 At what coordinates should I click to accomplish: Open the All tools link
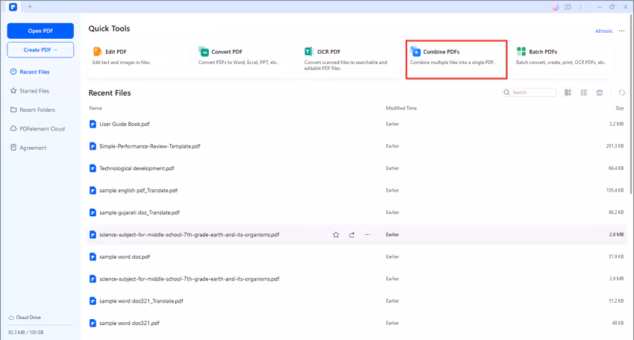pos(603,31)
